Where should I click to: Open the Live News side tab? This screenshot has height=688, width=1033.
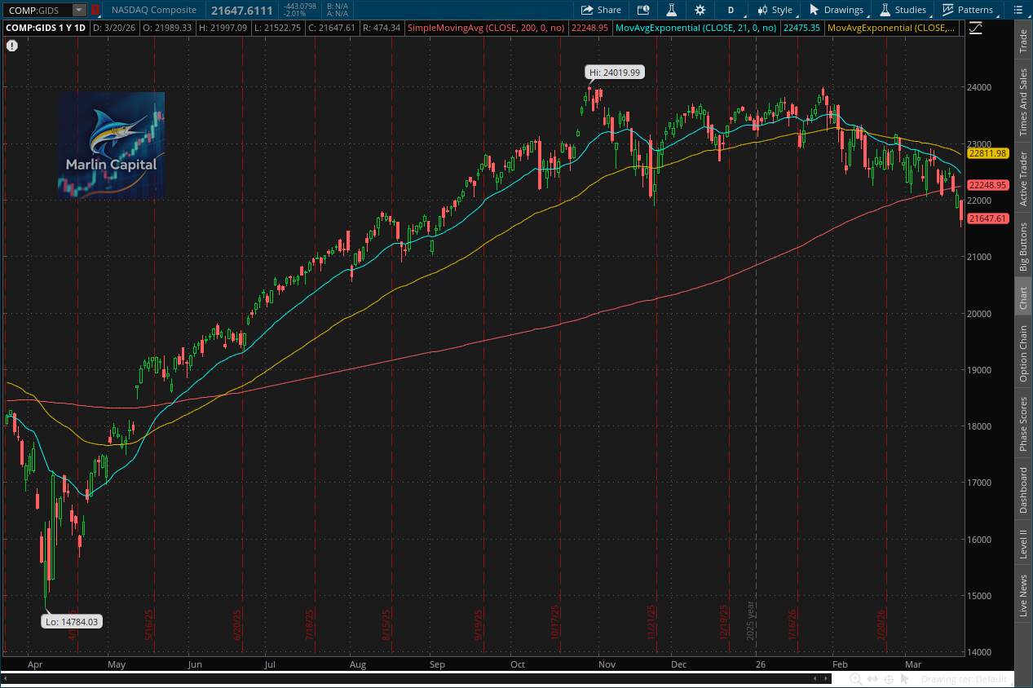click(1023, 595)
